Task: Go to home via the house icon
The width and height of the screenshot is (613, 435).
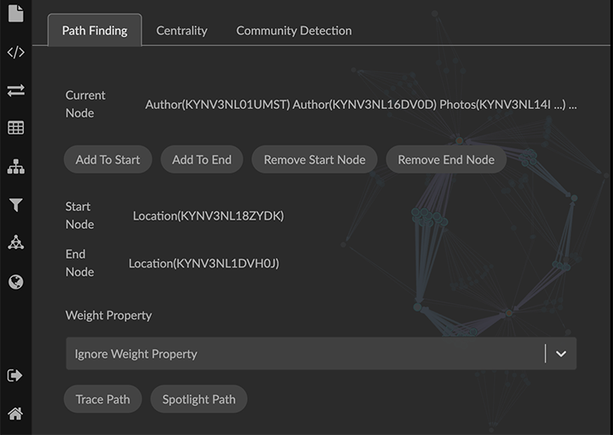Action: coord(15,414)
